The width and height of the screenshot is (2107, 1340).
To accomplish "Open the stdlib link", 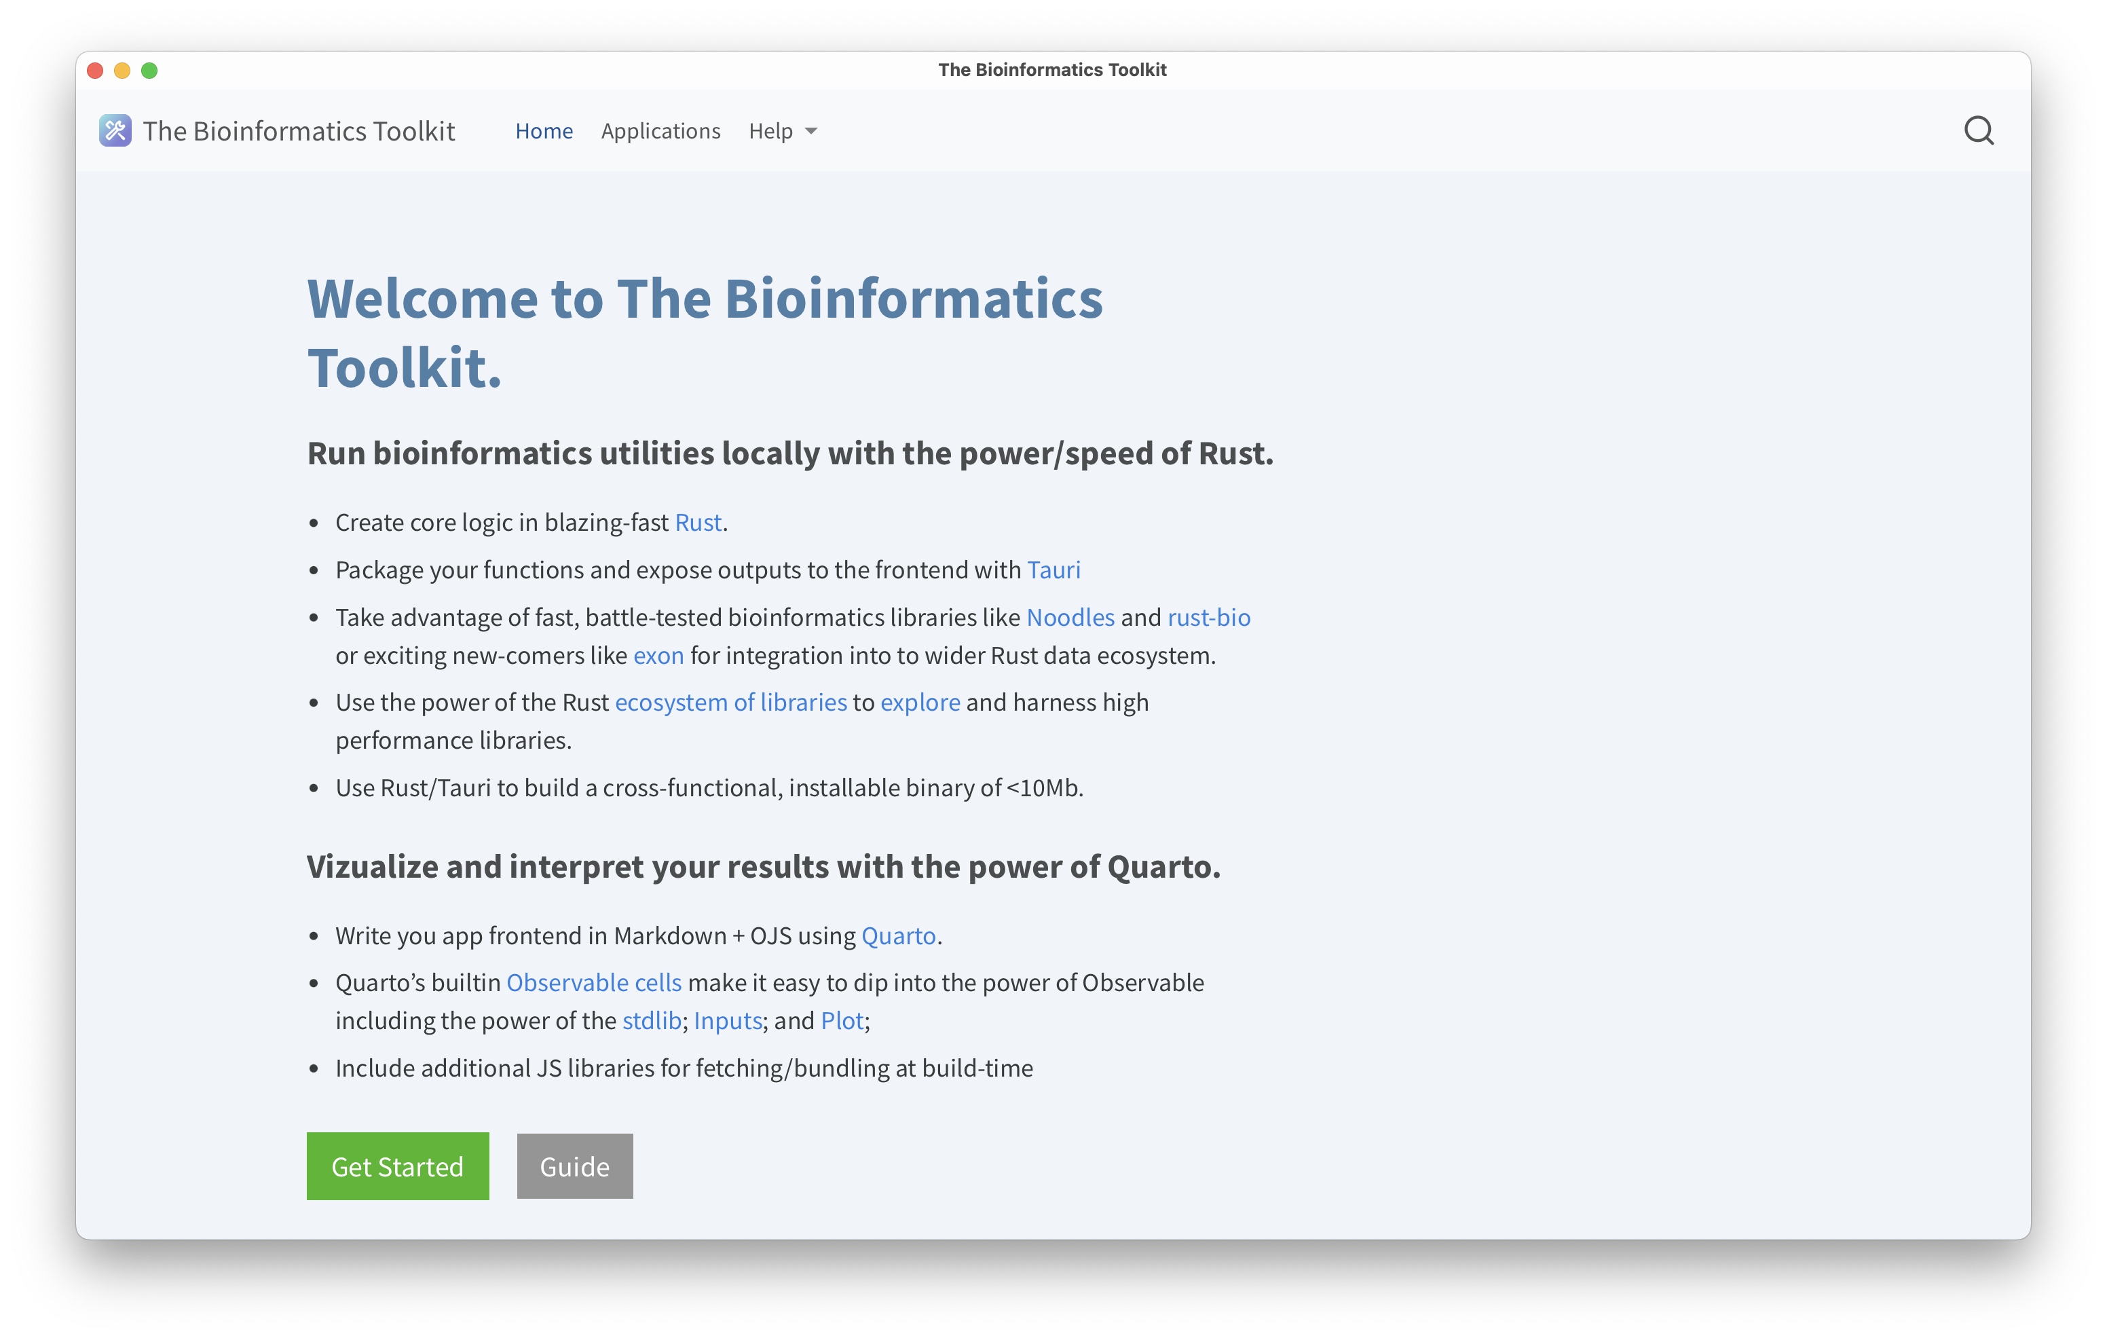I will (651, 1020).
